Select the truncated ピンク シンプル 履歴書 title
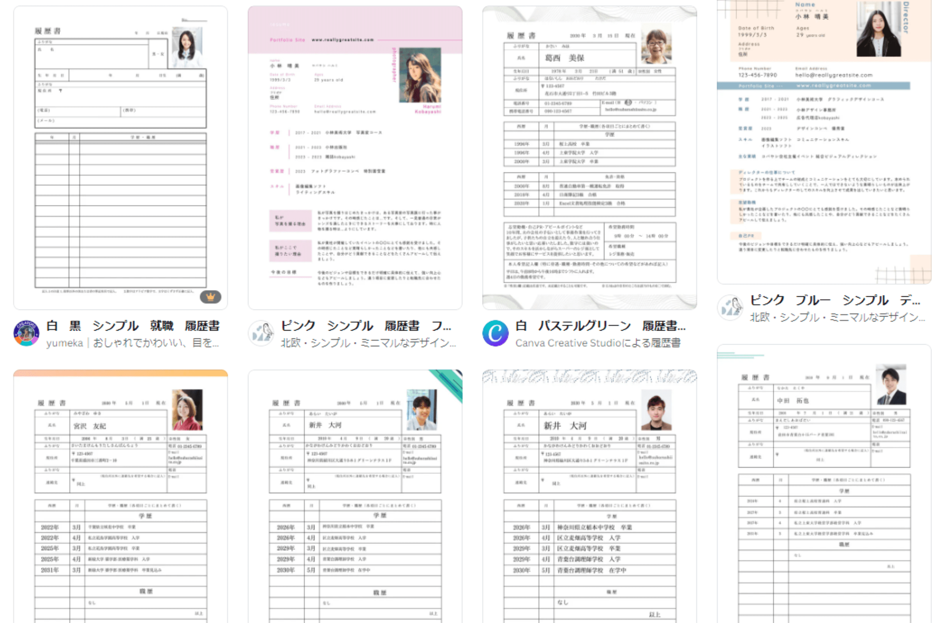 coord(366,326)
